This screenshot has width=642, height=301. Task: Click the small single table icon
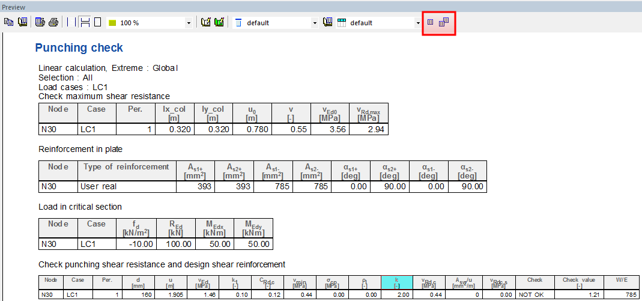pyautogui.click(x=430, y=23)
